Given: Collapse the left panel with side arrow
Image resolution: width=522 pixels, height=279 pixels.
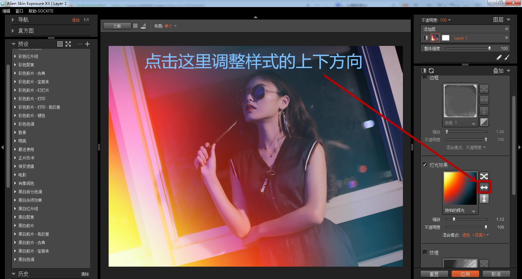Looking at the screenshot, I should pyautogui.click(x=3, y=147).
